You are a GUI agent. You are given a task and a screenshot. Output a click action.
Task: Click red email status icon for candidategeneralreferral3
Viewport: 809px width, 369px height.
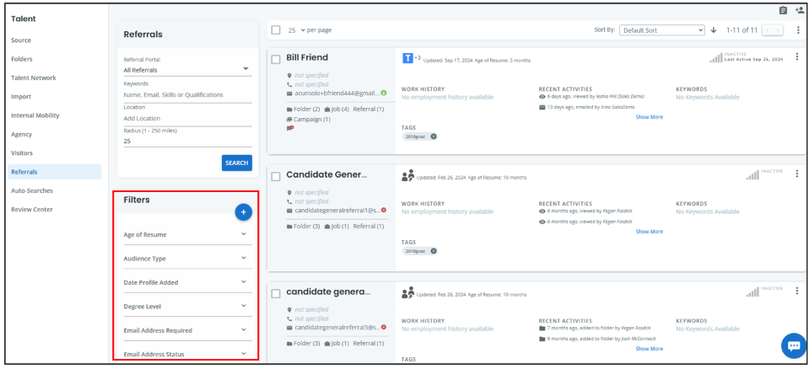click(x=383, y=327)
